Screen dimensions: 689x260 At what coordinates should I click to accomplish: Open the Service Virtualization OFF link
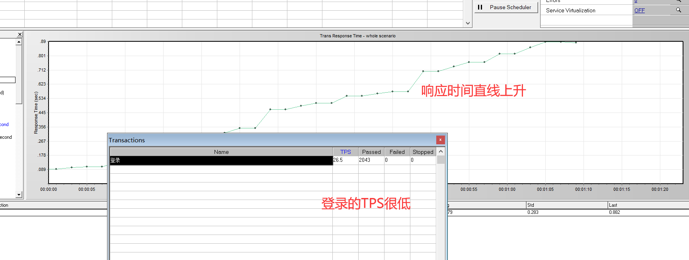[x=639, y=10]
